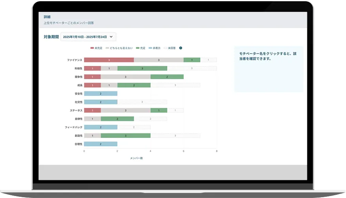This screenshot has height=198, width=346.
Task: Select the green bar in 競争性 row
Action: tap(167, 77)
